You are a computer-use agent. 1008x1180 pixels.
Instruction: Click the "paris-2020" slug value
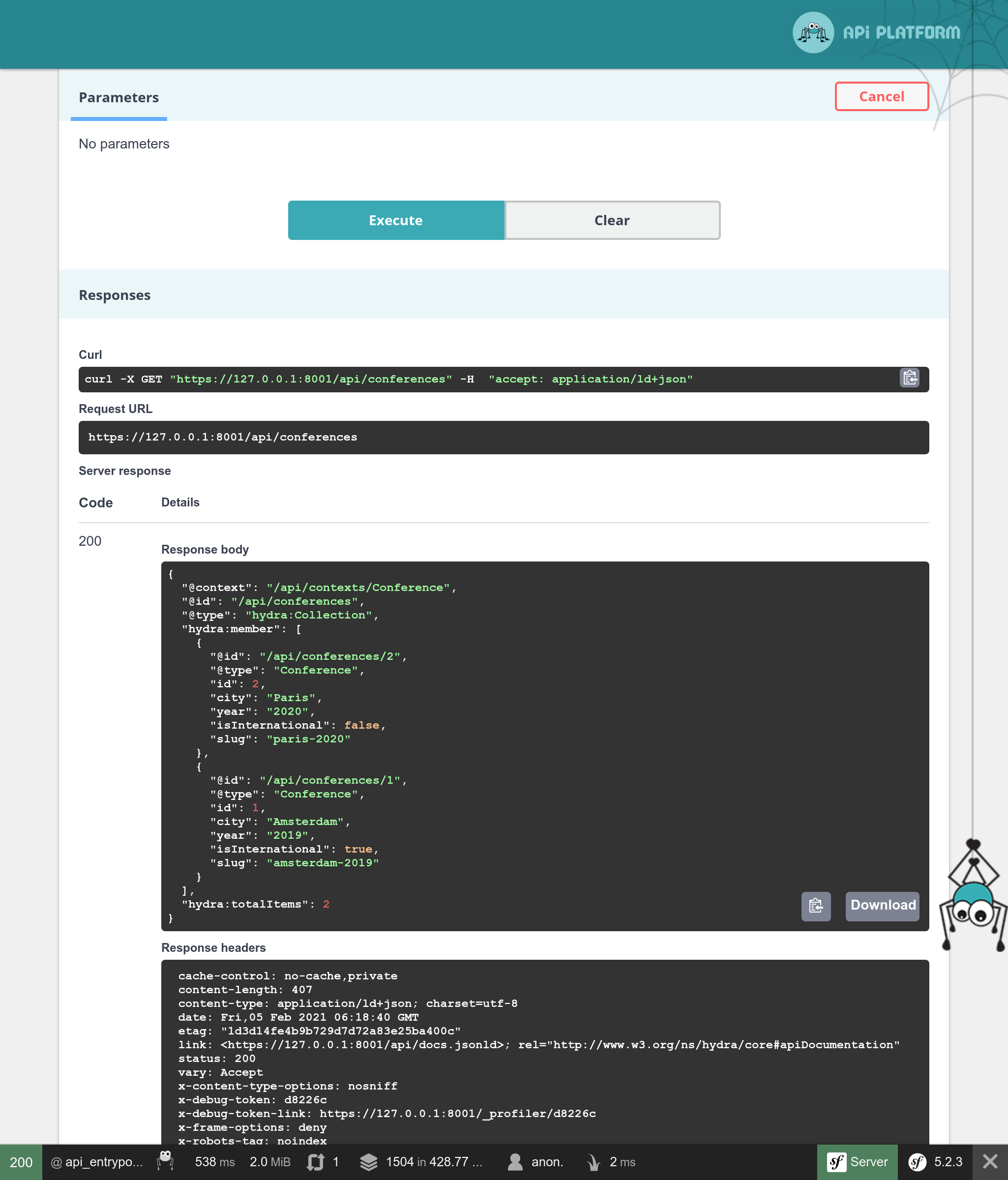[309, 739]
